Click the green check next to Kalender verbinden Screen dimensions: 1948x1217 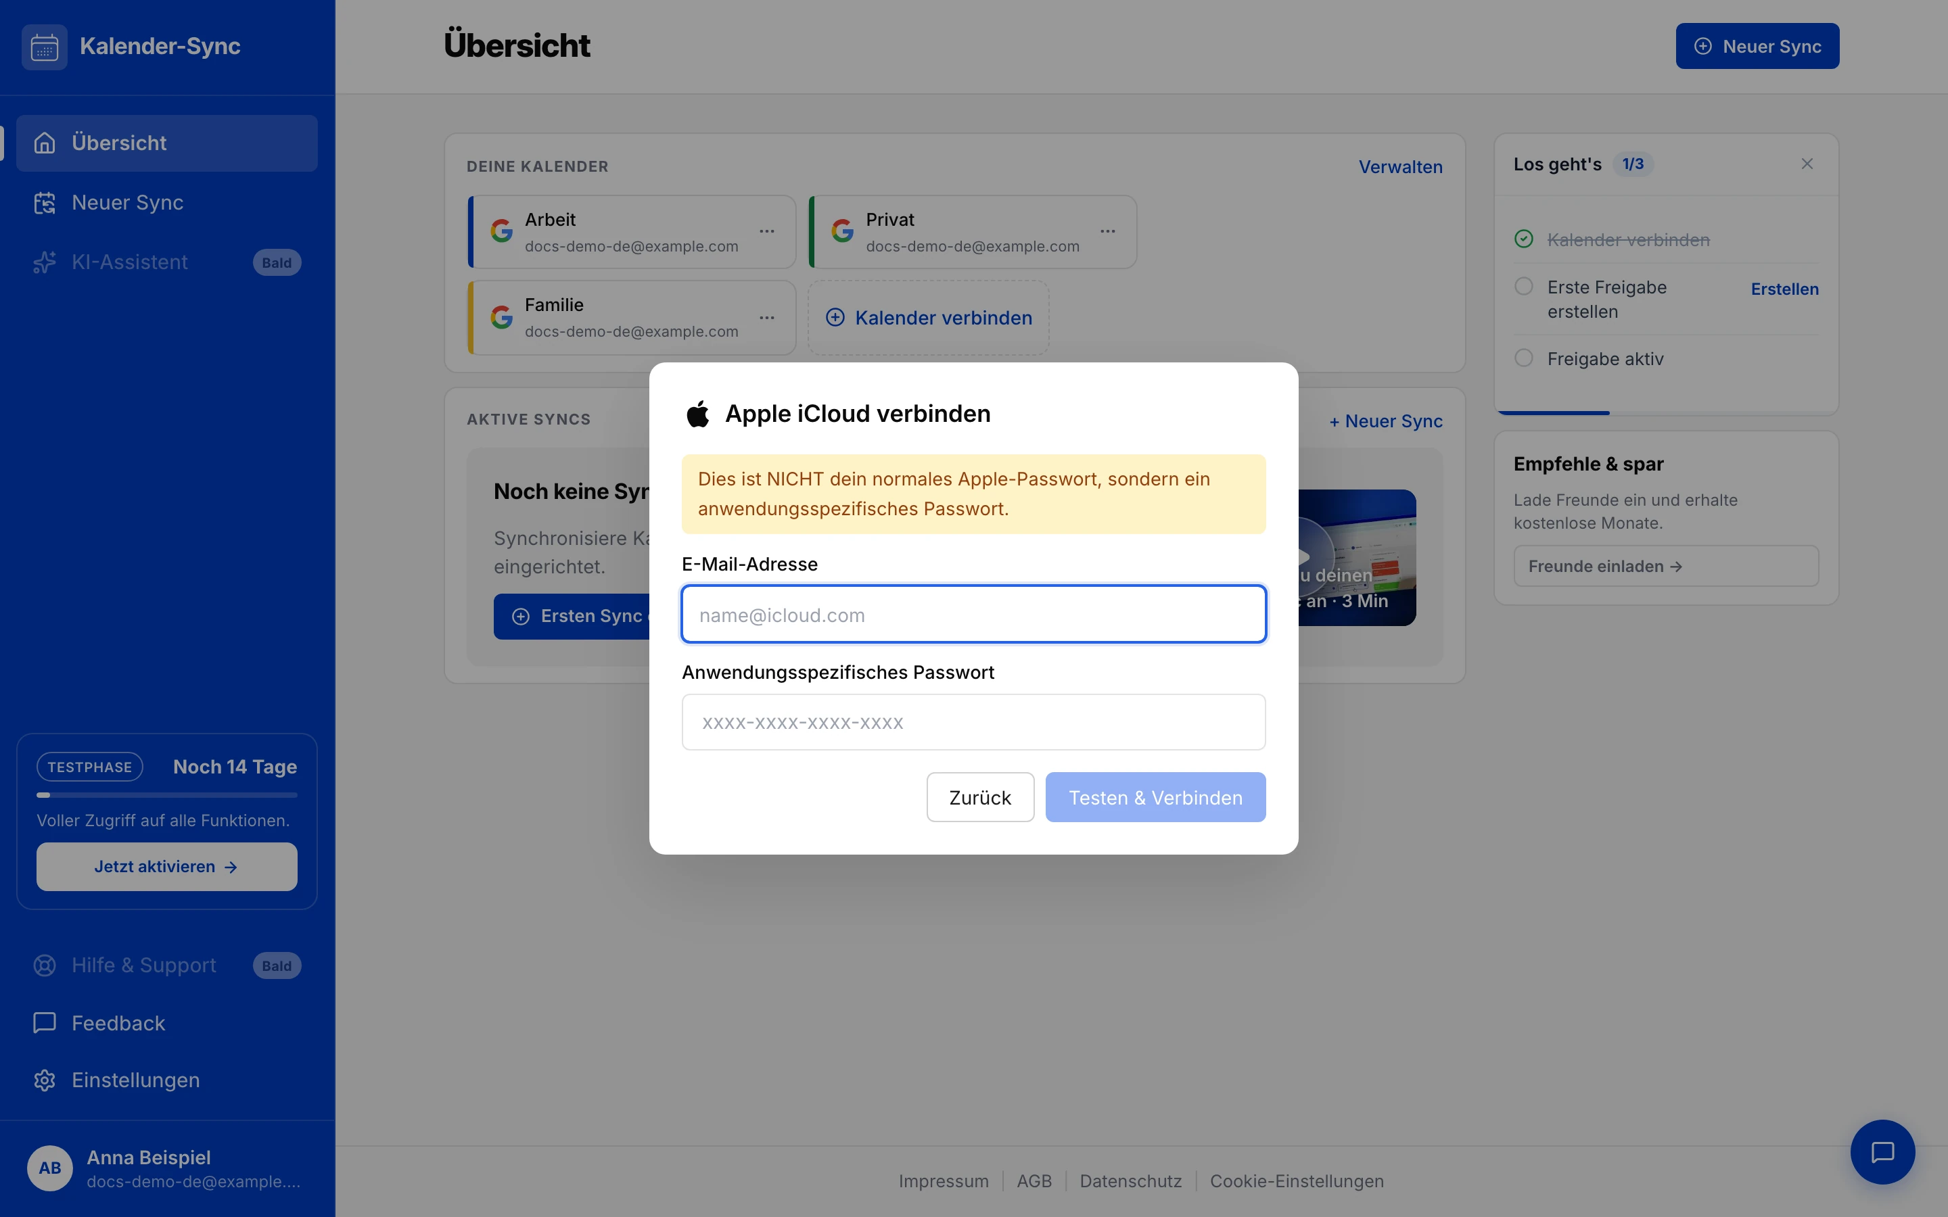tap(1524, 239)
